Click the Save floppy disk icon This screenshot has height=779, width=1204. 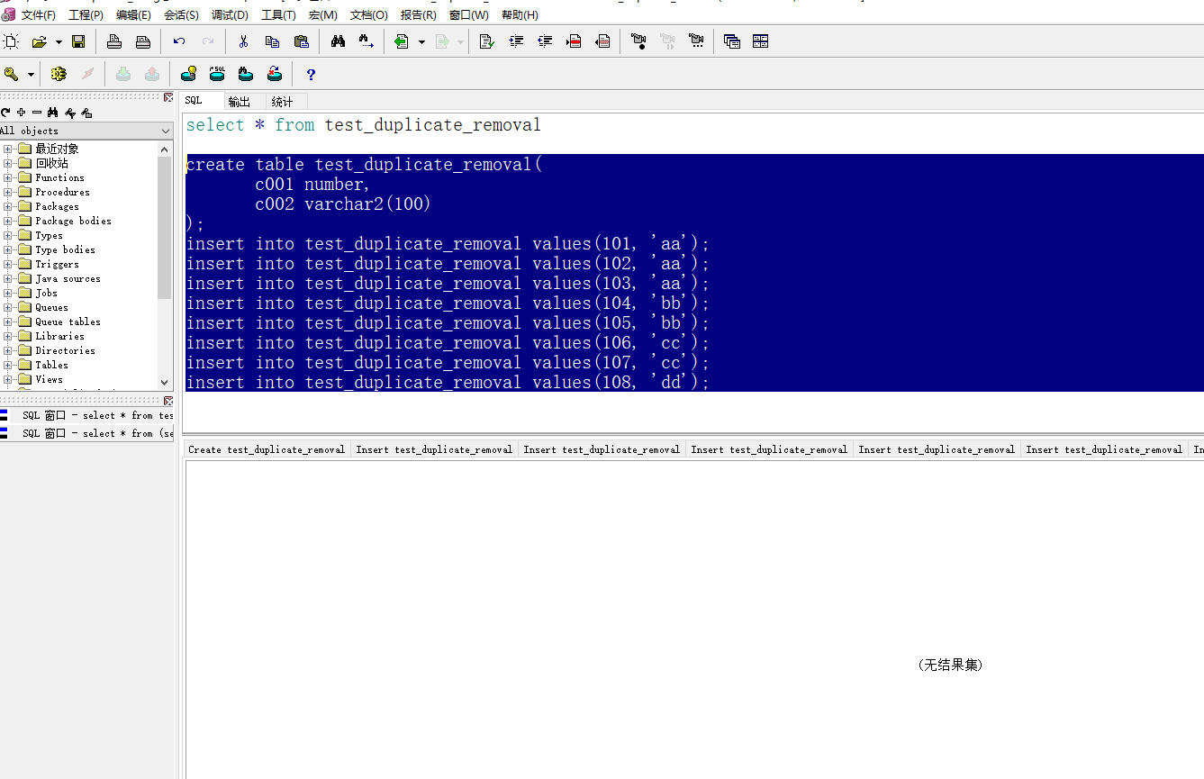[78, 41]
